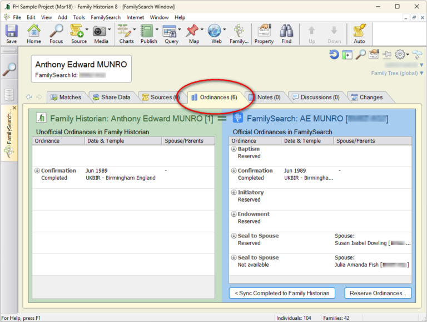Open the settings gear dropdown arrow
This screenshot has height=322, width=427.
[x=408, y=55]
